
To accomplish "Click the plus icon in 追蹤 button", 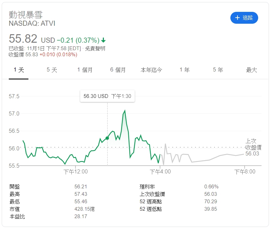I will [x=238, y=18].
